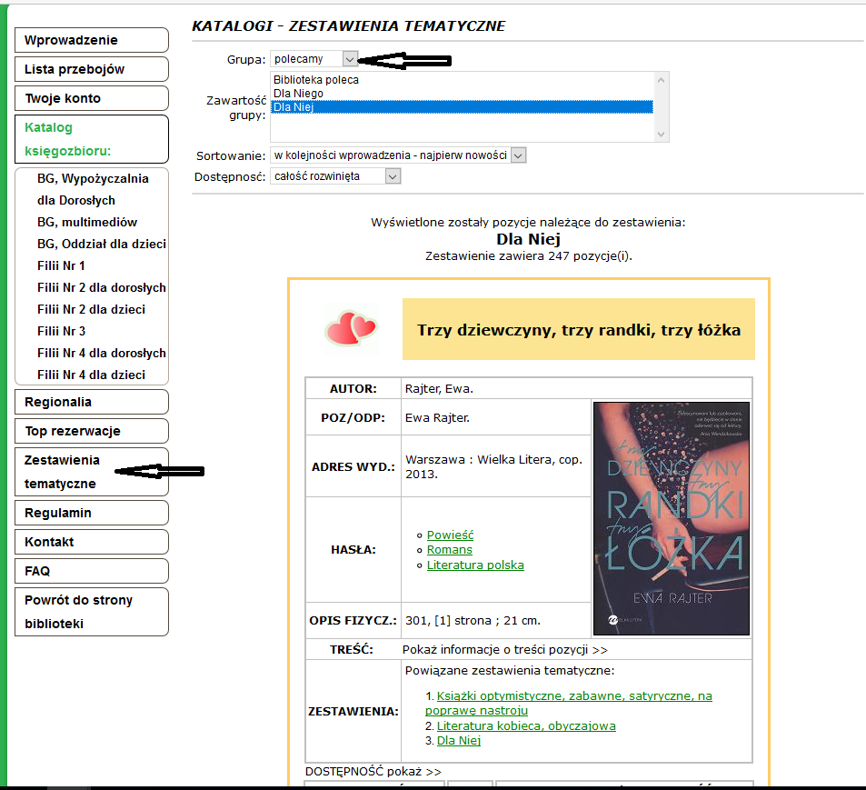Click the red hearts icon

point(351,329)
